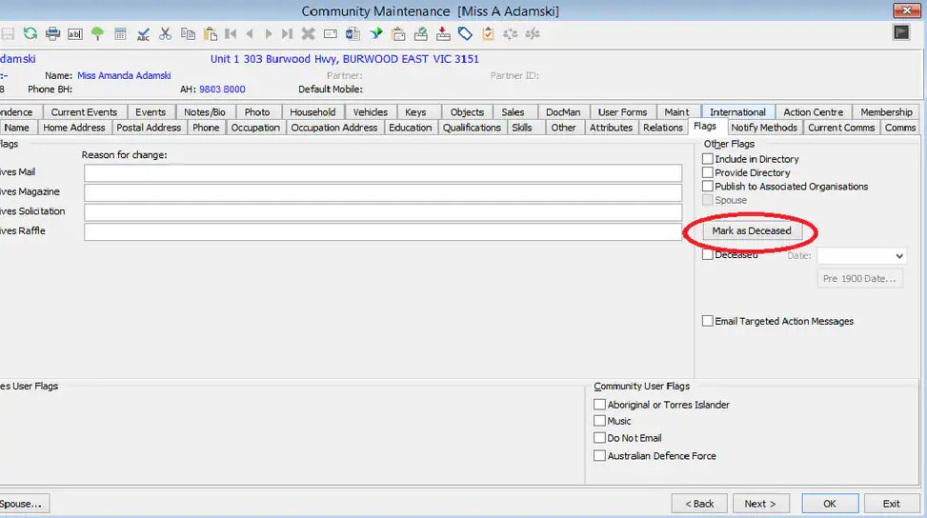
Task: Tick the Deceased checkbox
Action: click(708, 255)
